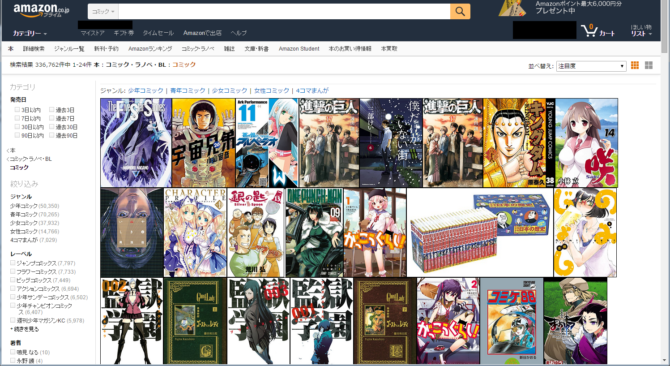
Task: Click the タイムセール link
Action: [x=158, y=33]
